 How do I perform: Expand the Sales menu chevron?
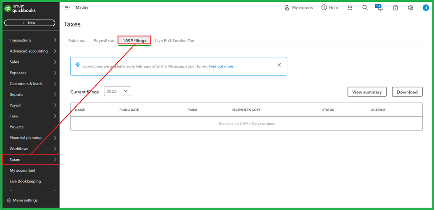(55, 62)
